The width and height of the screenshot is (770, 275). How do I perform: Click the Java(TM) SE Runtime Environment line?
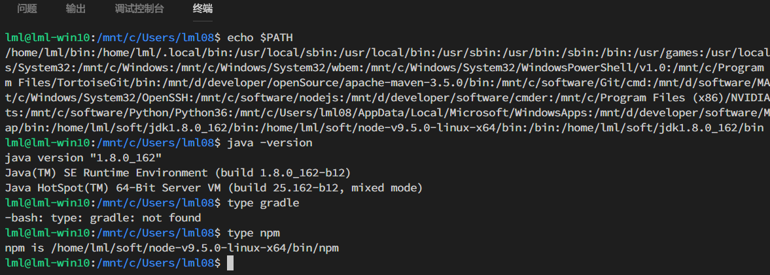pyautogui.click(x=177, y=173)
